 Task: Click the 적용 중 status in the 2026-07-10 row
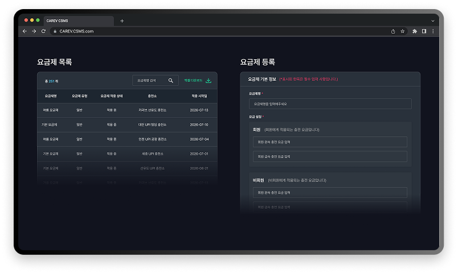(112, 125)
